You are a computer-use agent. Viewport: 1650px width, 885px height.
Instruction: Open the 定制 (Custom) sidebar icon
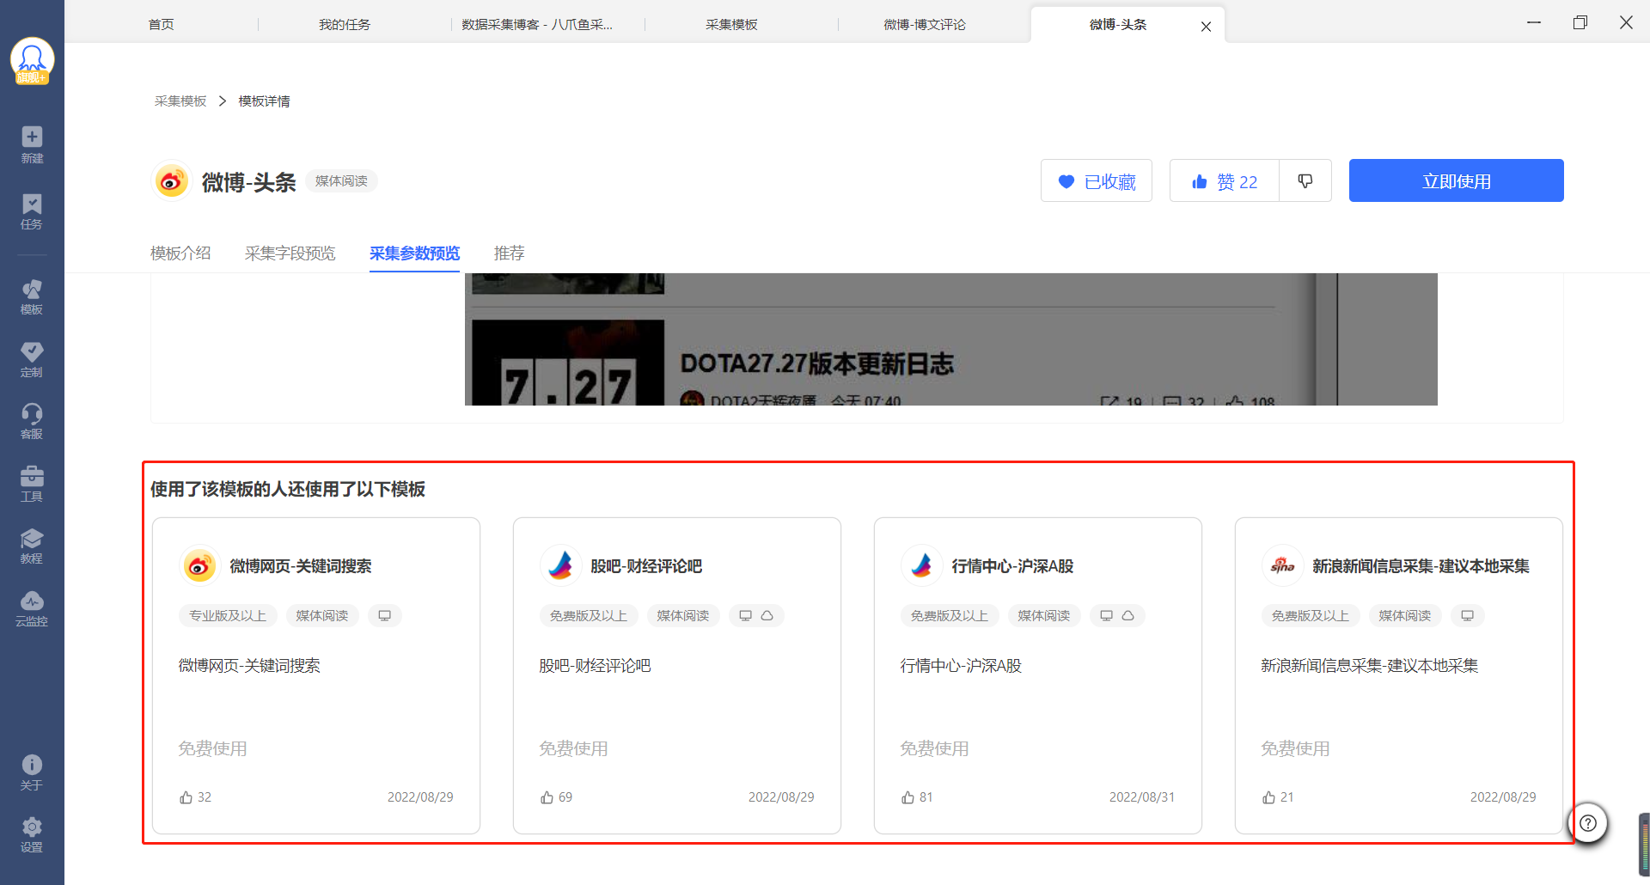click(x=32, y=358)
